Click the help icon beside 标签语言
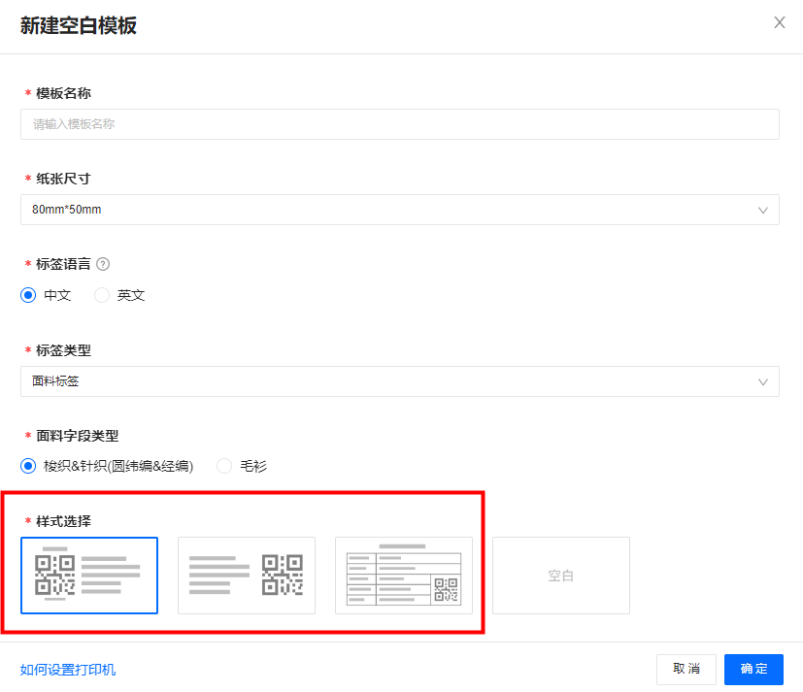 [103, 264]
